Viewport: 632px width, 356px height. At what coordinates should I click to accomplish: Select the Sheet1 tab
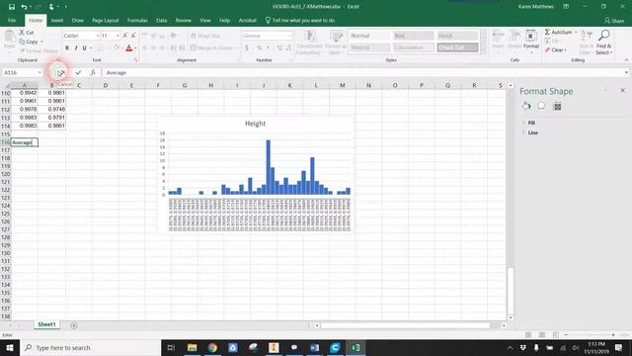pos(46,324)
